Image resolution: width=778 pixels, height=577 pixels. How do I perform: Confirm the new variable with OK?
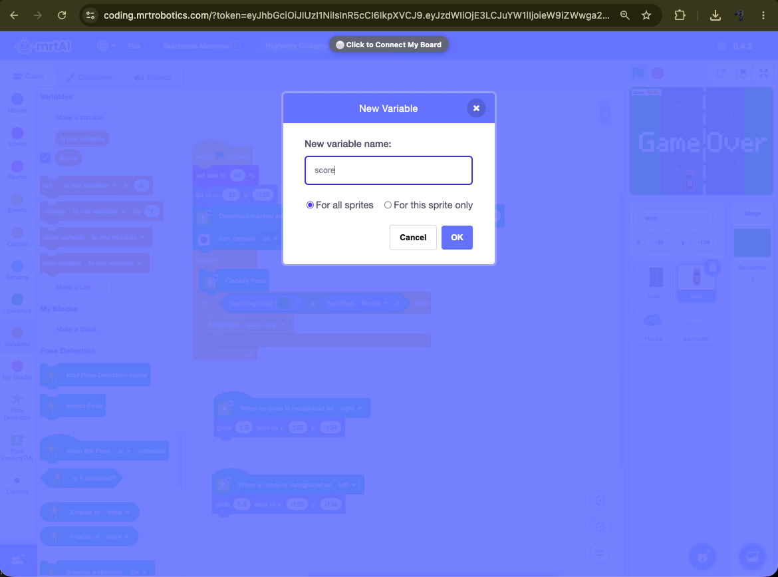[457, 238]
